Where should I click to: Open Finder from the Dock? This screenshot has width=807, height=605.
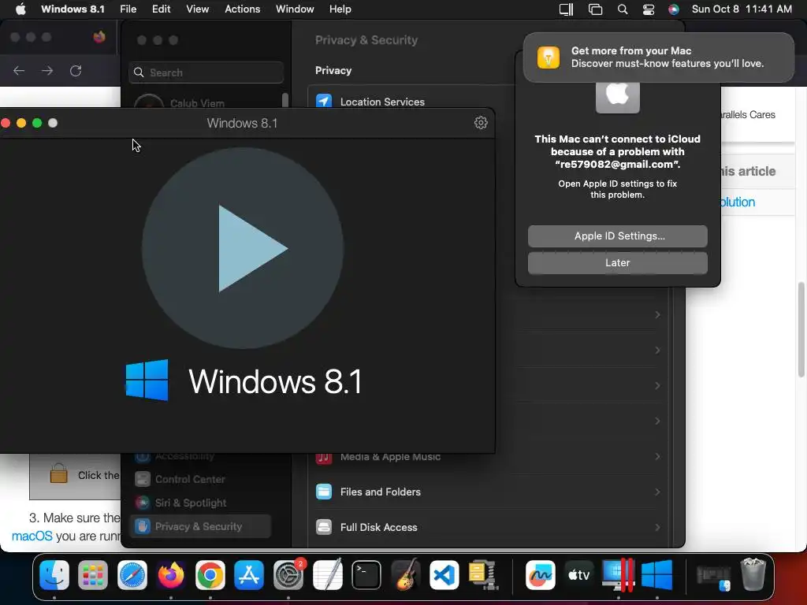click(x=54, y=574)
